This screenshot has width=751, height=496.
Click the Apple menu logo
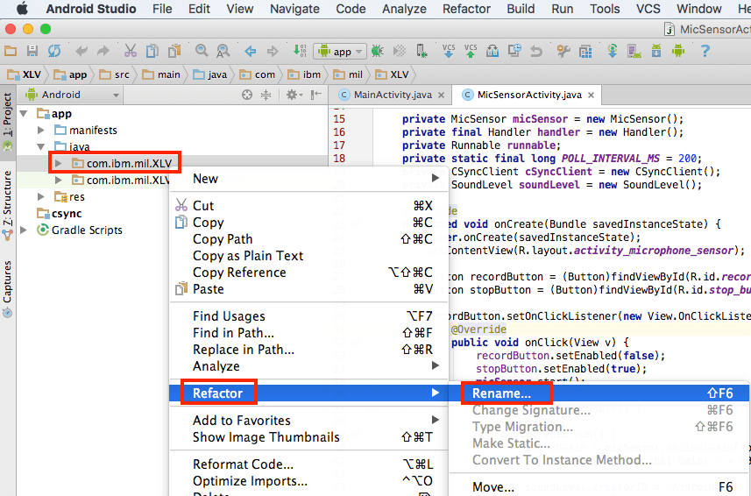[x=22, y=9]
